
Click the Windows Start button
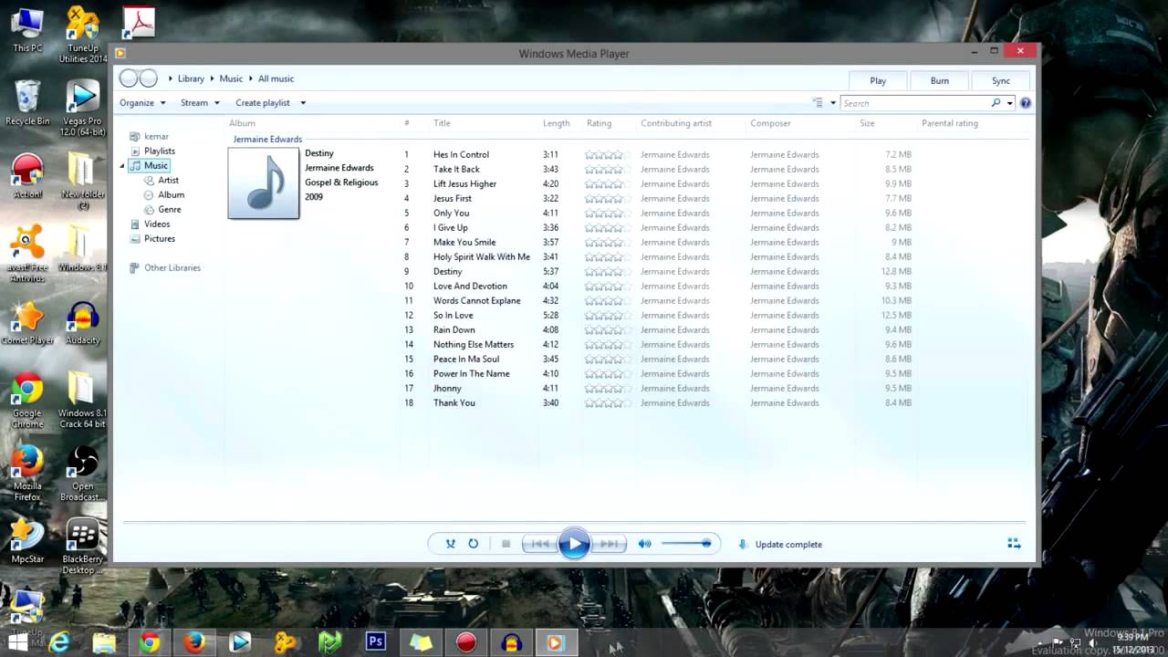pyautogui.click(x=16, y=642)
